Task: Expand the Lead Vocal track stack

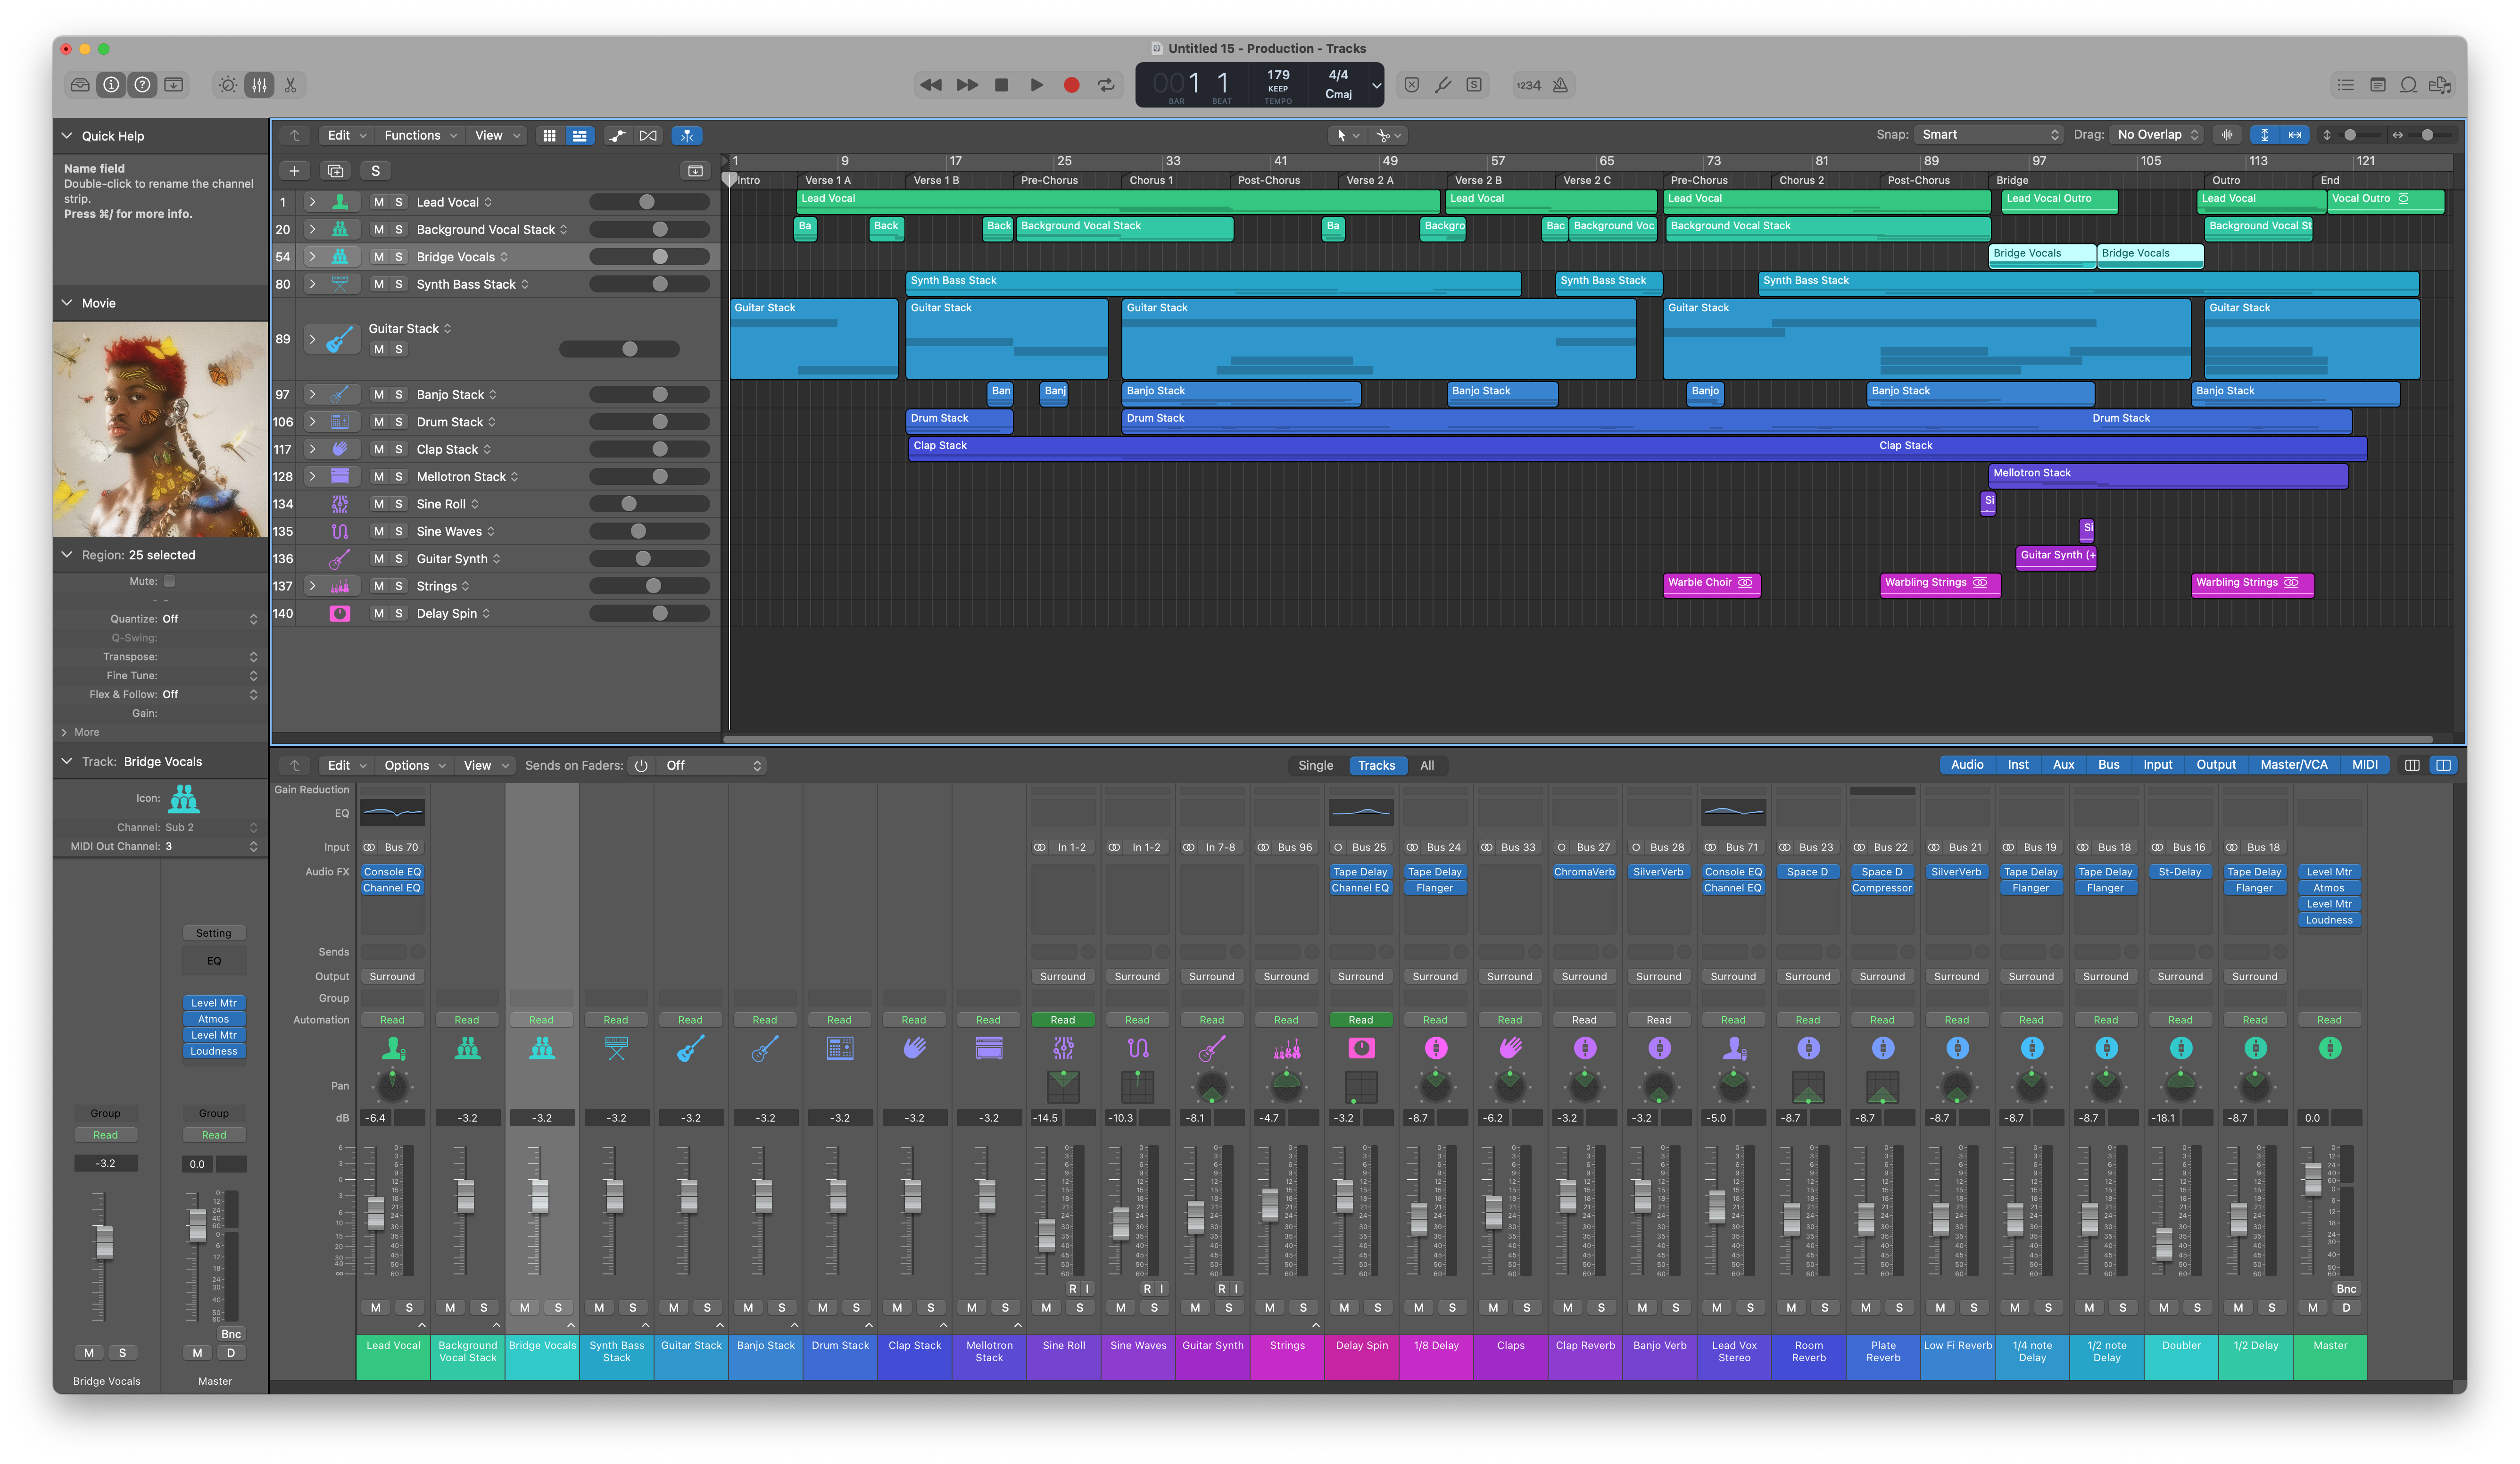Action: pyautogui.click(x=312, y=202)
